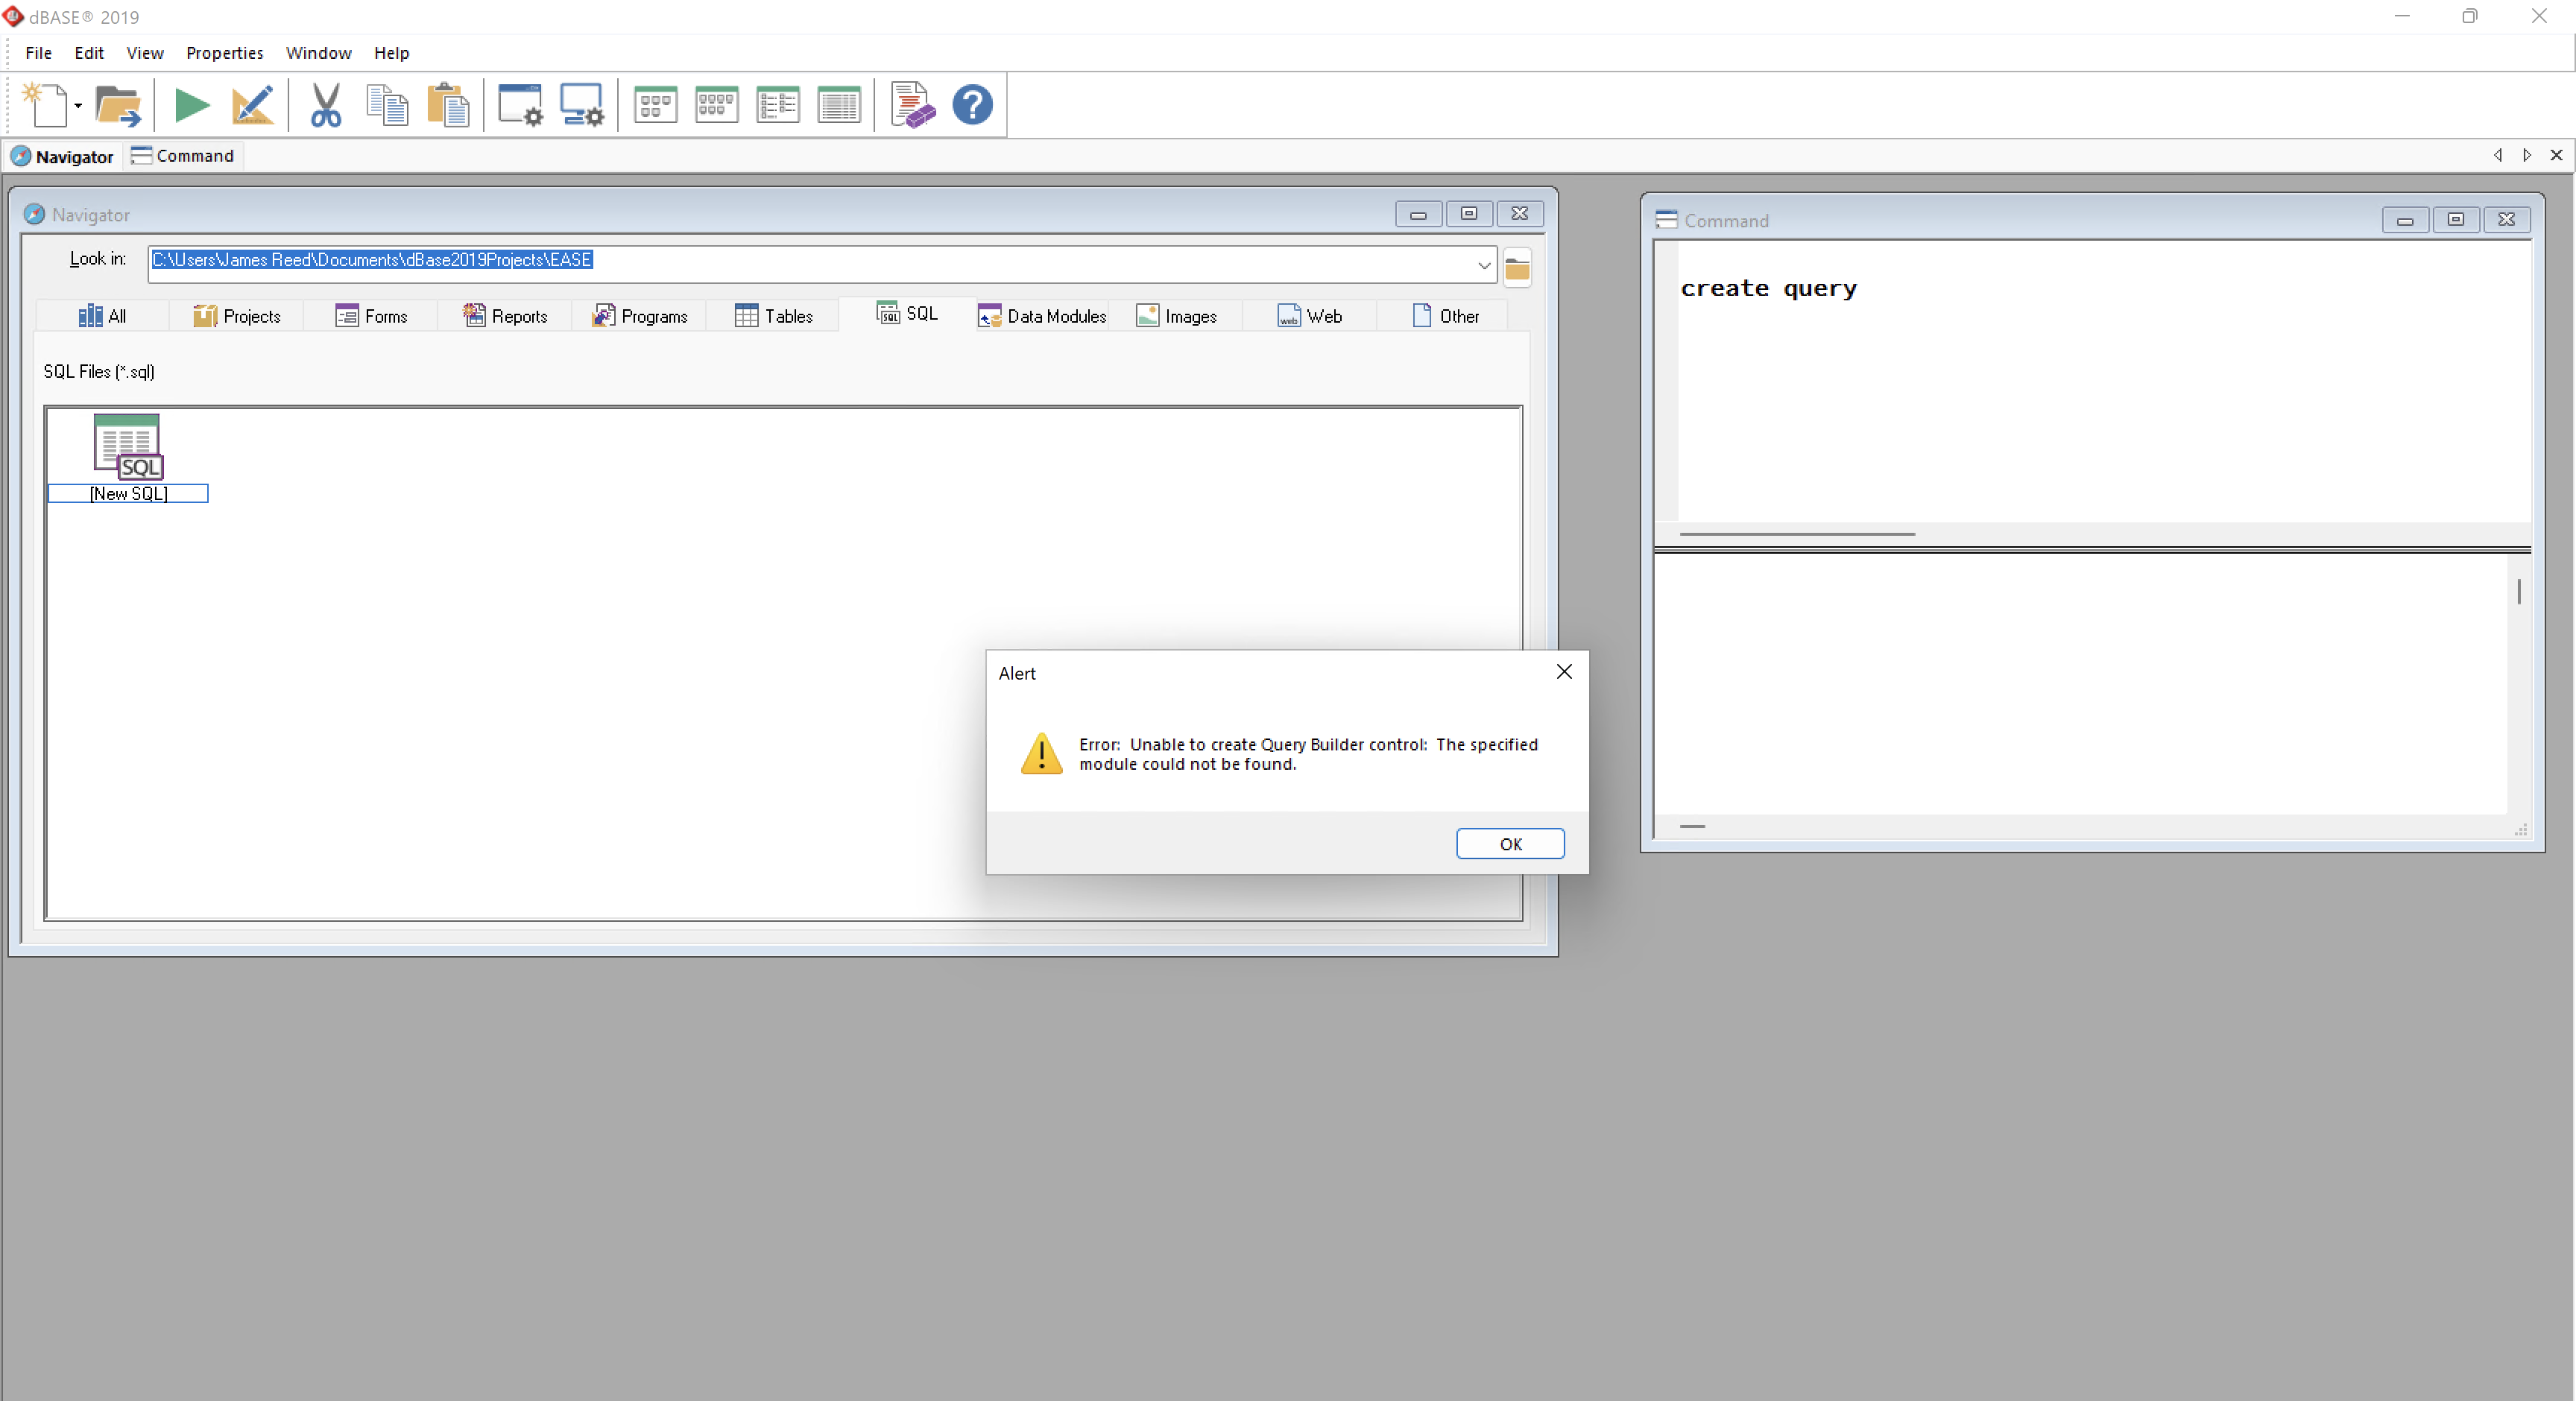Screen dimensions: 2576x1401
Task: Open the New file dropdown arrow
Action: coord(78,106)
